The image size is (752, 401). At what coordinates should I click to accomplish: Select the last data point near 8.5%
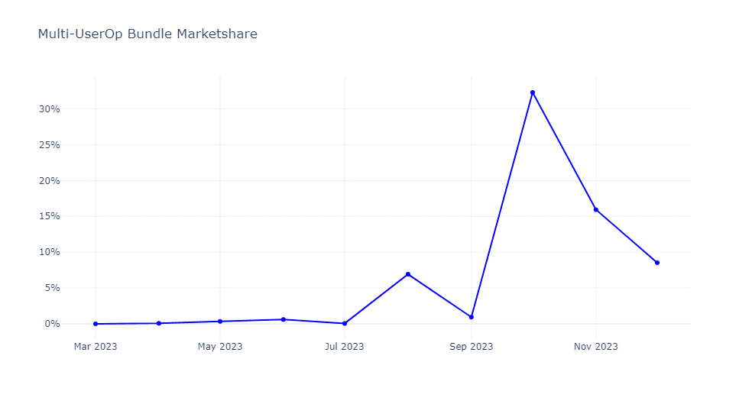coord(657,263)
